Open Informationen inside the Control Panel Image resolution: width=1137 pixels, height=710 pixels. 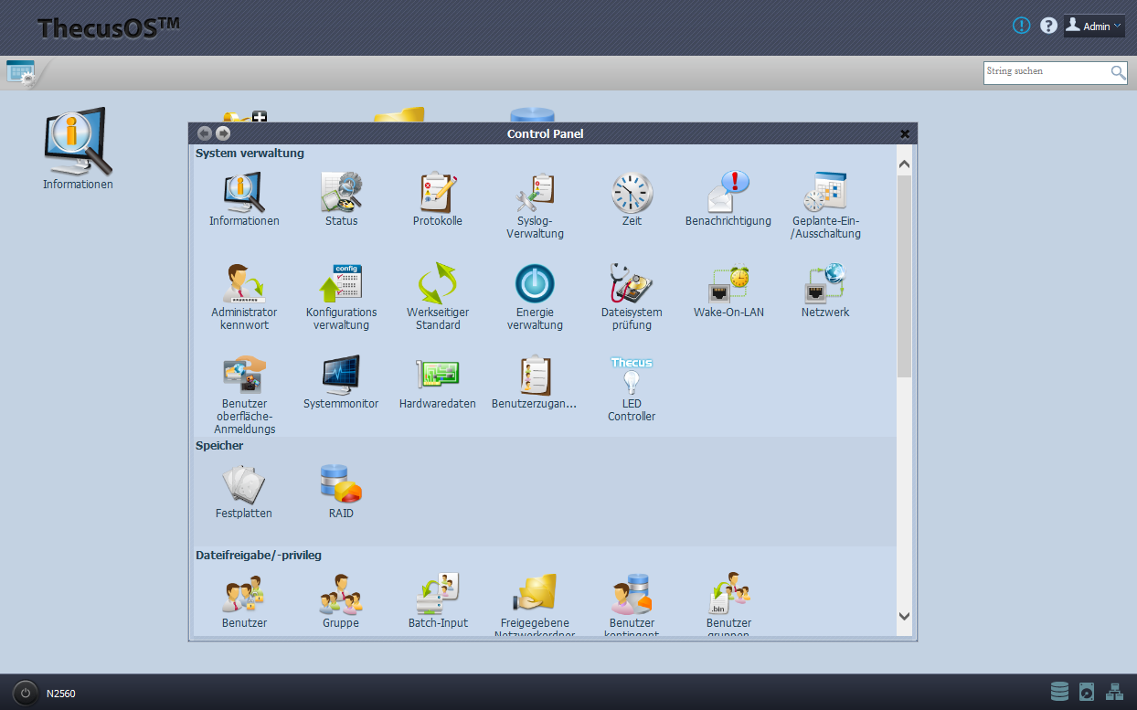[244, 199]
